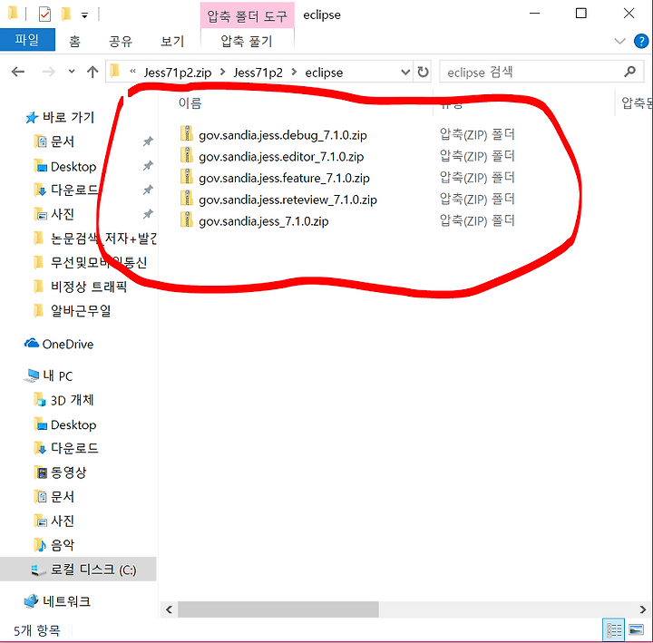Switch to large icons view layout
This screenshot has width=653, height=643.
[637, 629]
